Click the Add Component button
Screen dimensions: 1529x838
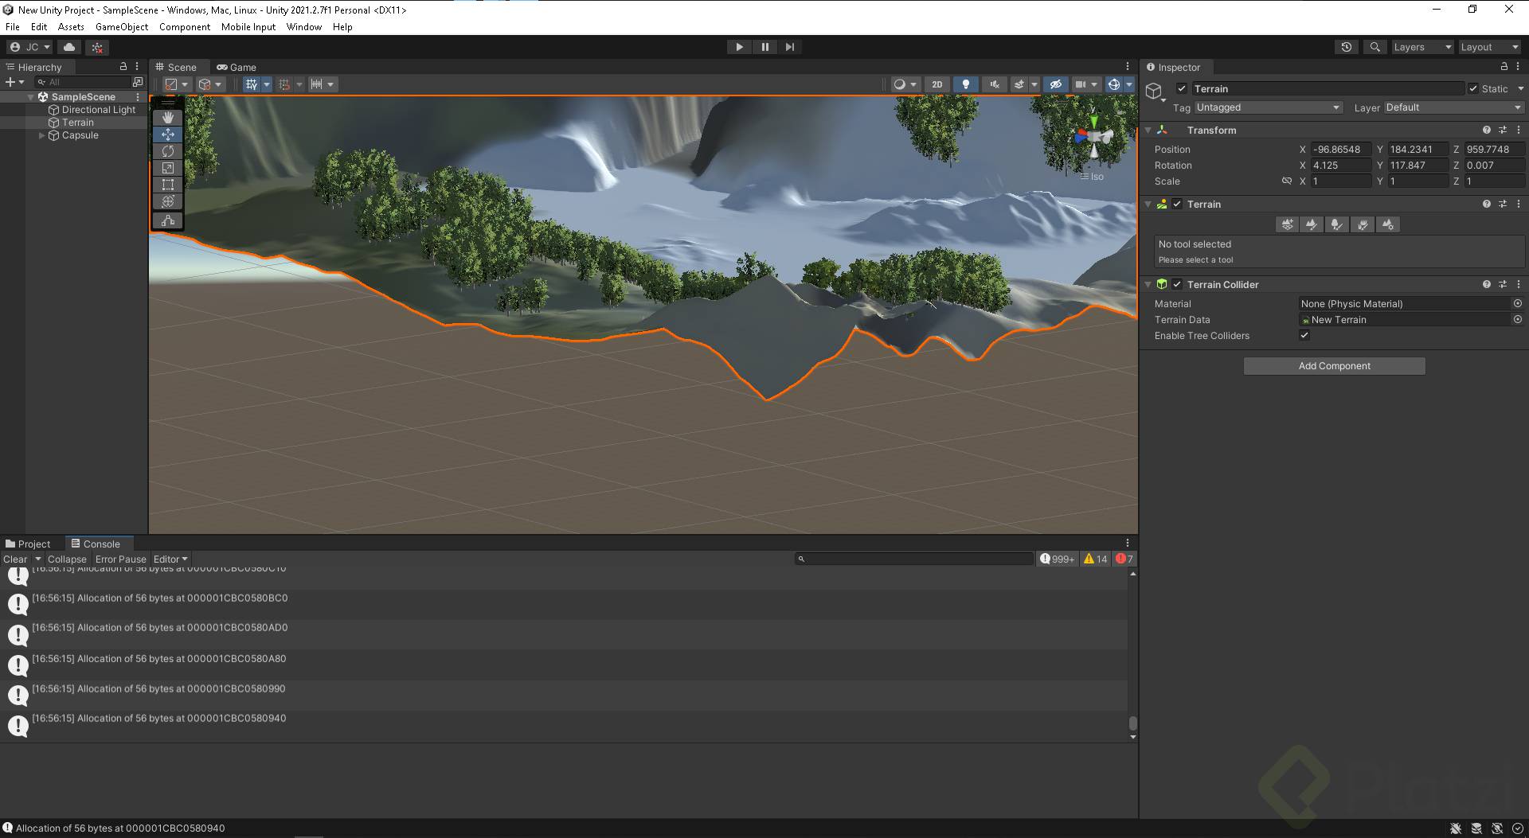coord(1335,366)
